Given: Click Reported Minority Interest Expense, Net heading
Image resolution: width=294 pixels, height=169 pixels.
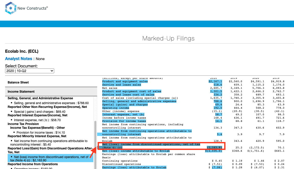Looking at the screenshot, I should pyautogui.click(x=37, y=136).
